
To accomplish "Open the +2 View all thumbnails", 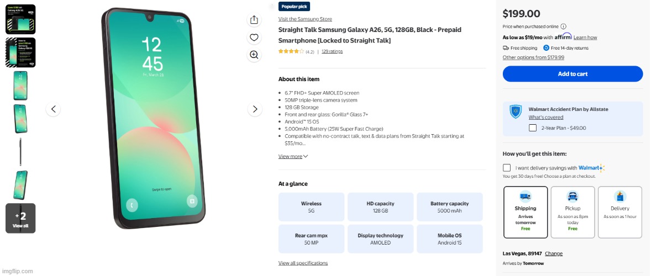I will coord(20,218).
